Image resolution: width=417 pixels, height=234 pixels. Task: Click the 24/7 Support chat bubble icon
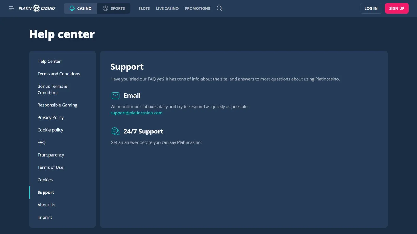coord(115,131)
